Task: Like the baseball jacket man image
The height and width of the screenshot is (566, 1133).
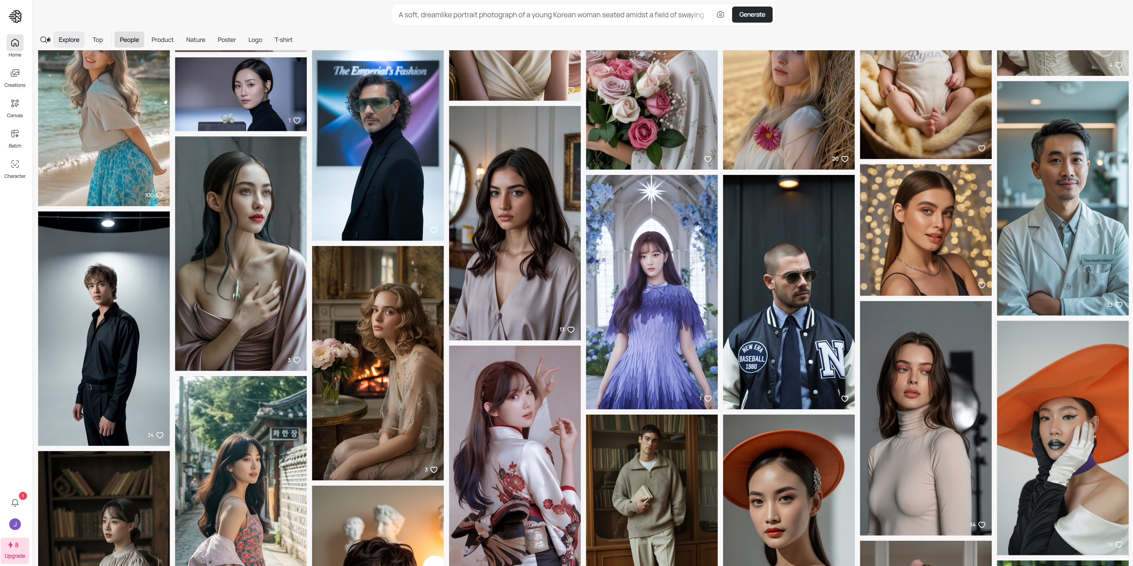Action: click(844, 398)
